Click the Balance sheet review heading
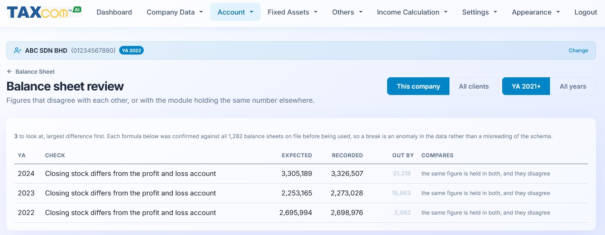 click(x=65, y=86)
